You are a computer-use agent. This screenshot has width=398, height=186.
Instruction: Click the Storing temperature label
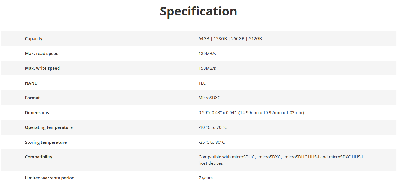46,142
